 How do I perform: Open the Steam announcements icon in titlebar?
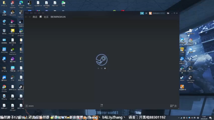pos(142,13)
